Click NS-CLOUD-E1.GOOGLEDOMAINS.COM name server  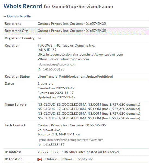coord(69,105)
